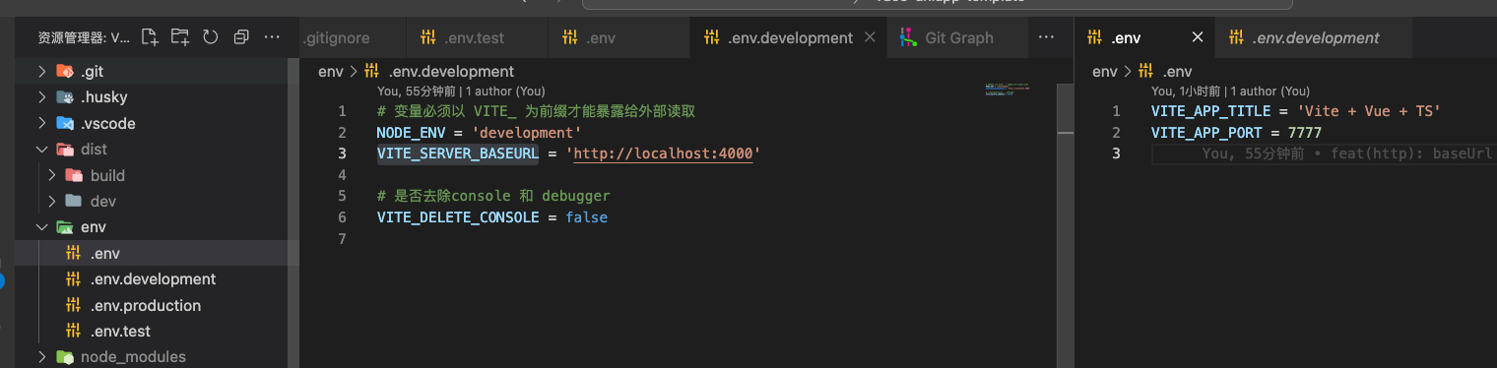The height and width of the screenshot is (368, 1497).
Task: Open the Git Graph tab
Action: tap(957, 37)
